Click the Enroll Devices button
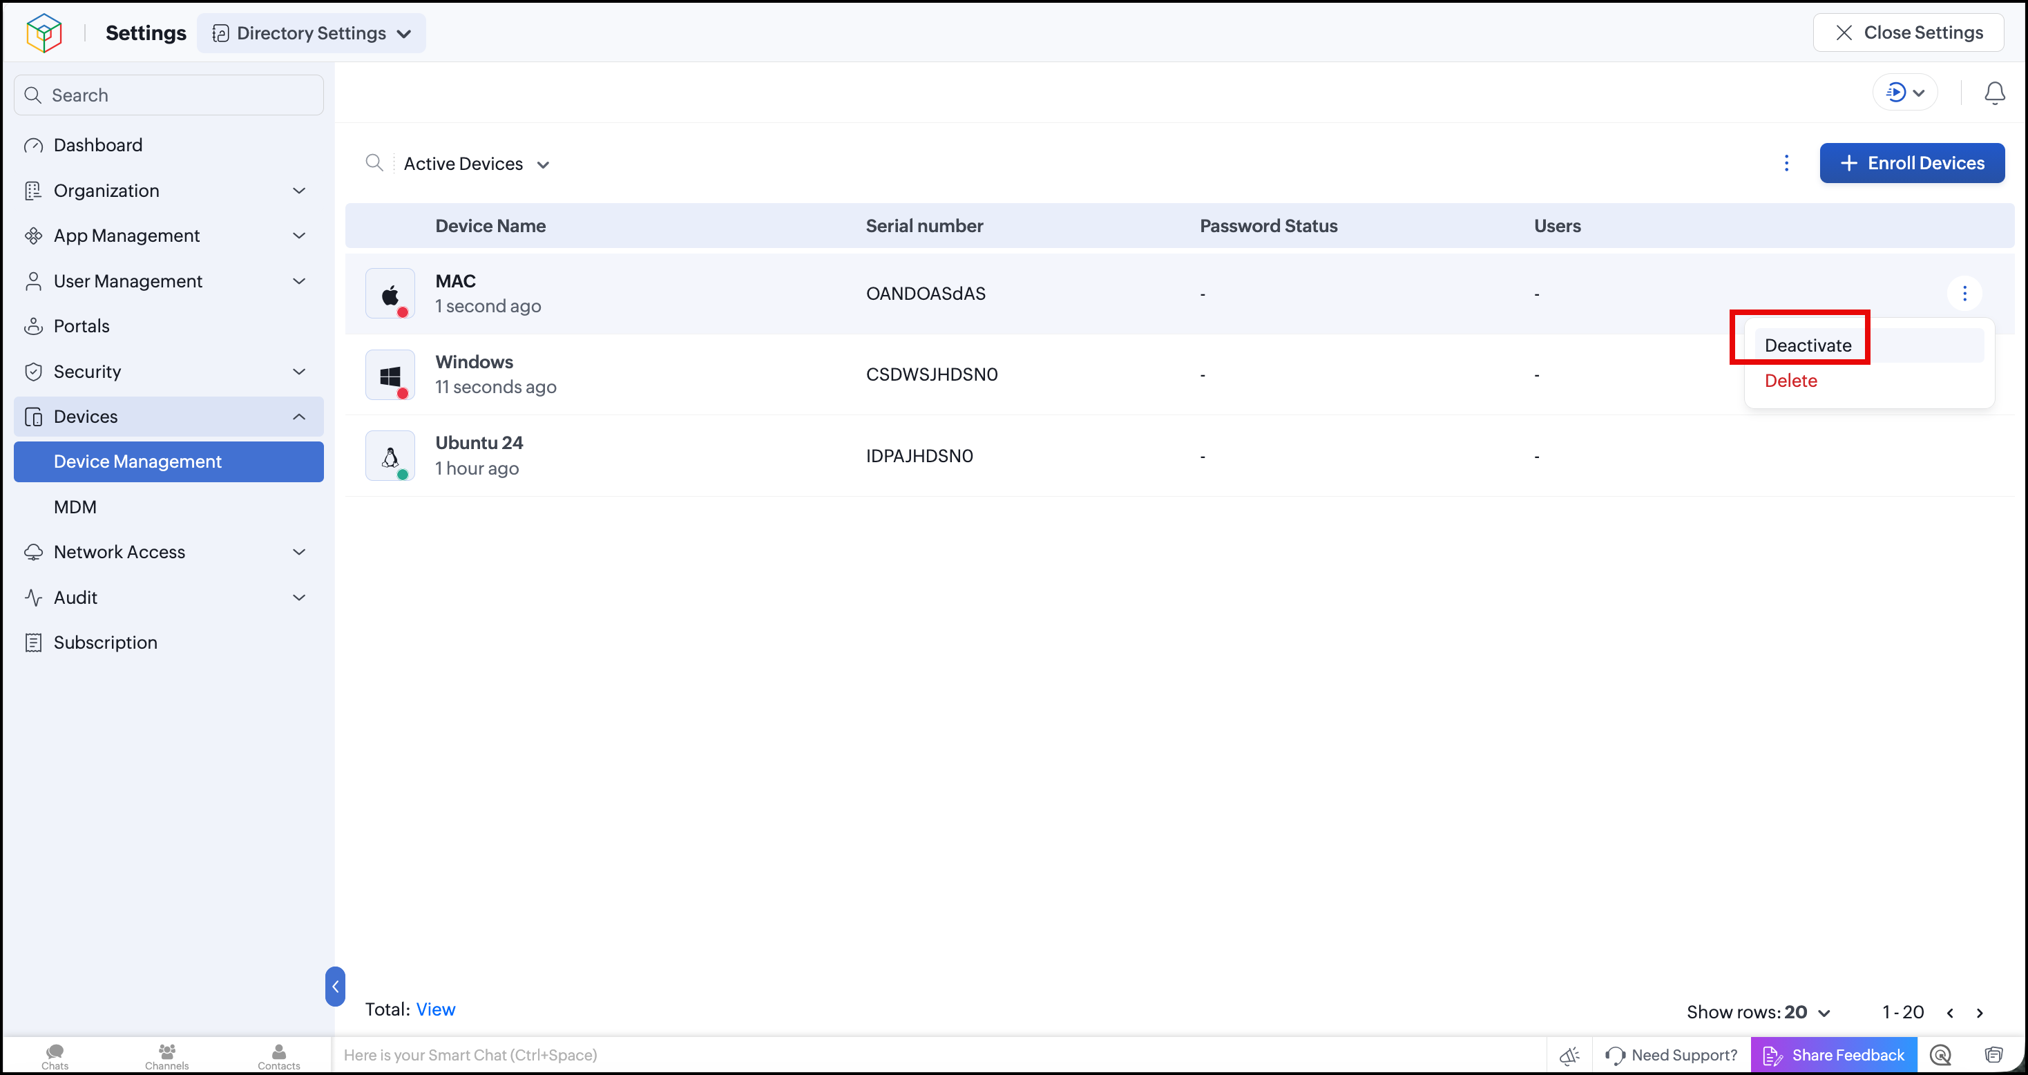Screen dimensions: 2028x1075 1911,163
